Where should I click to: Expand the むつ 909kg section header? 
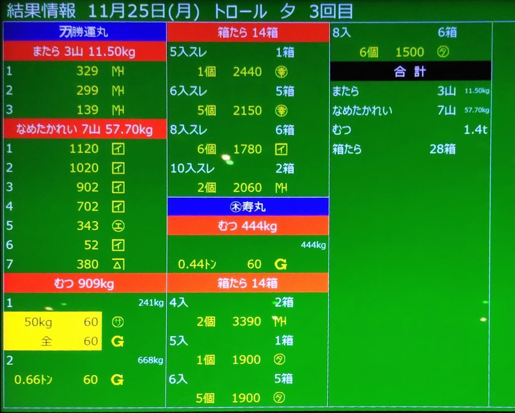point(84,284)
